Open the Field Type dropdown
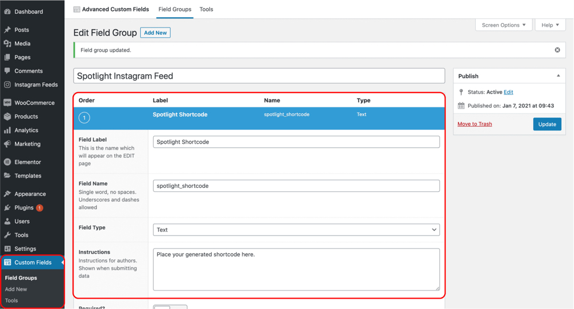Viewport: 574px width, 309px height. [296, 230]
